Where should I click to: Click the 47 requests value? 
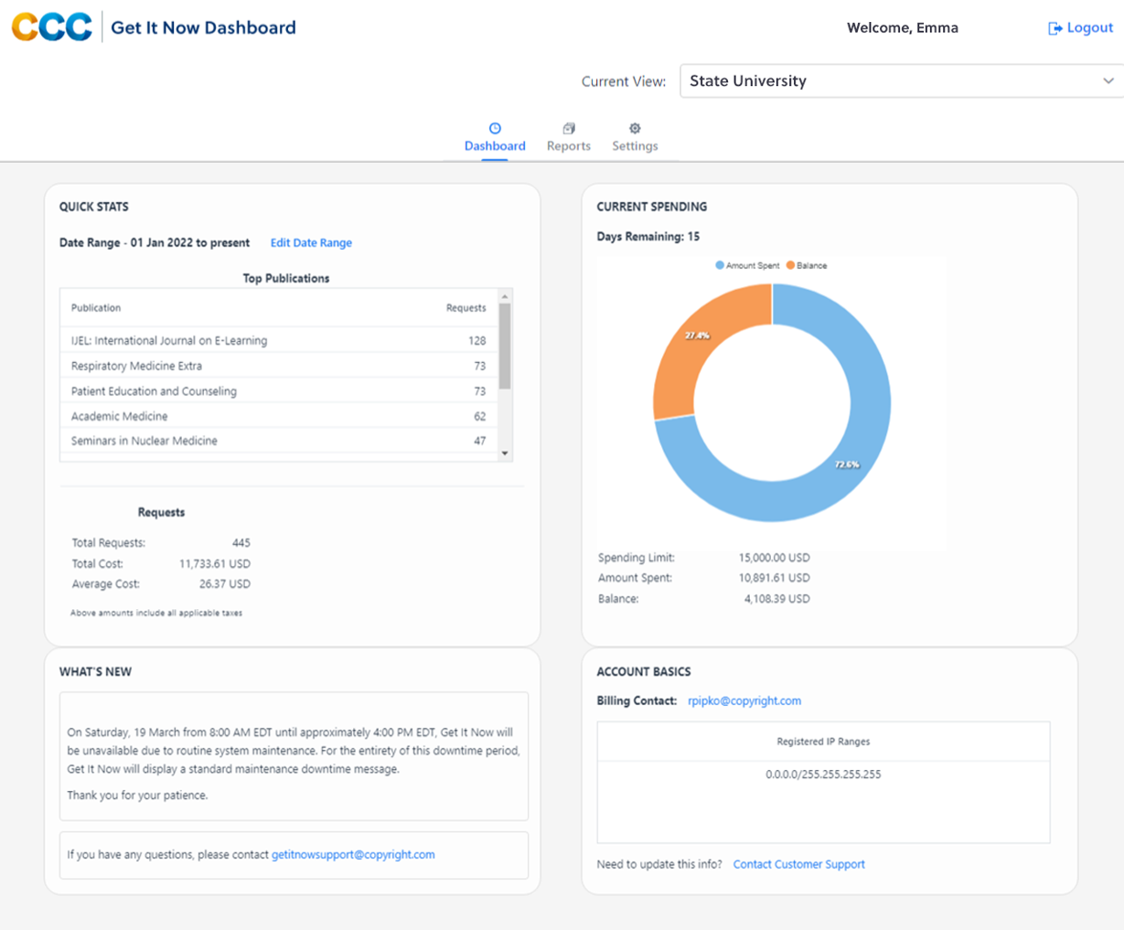tap(479, 441)
